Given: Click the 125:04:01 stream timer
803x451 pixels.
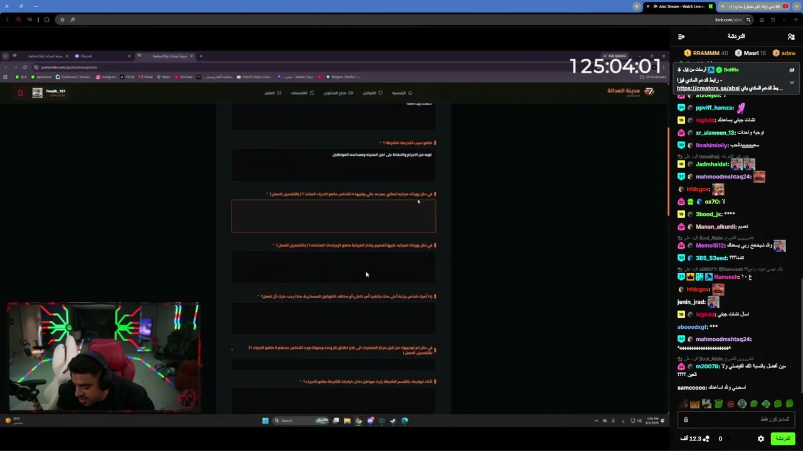Looking at the screenshot, I should (x=615, y=66).
